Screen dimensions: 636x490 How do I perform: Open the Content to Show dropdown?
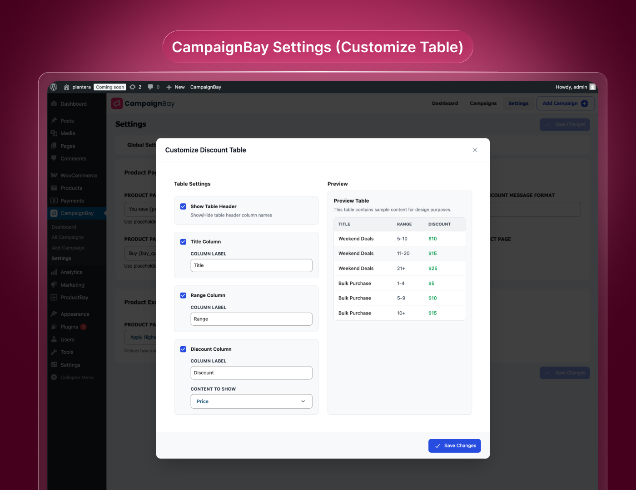pyautogui.click(x=251, y=402)
